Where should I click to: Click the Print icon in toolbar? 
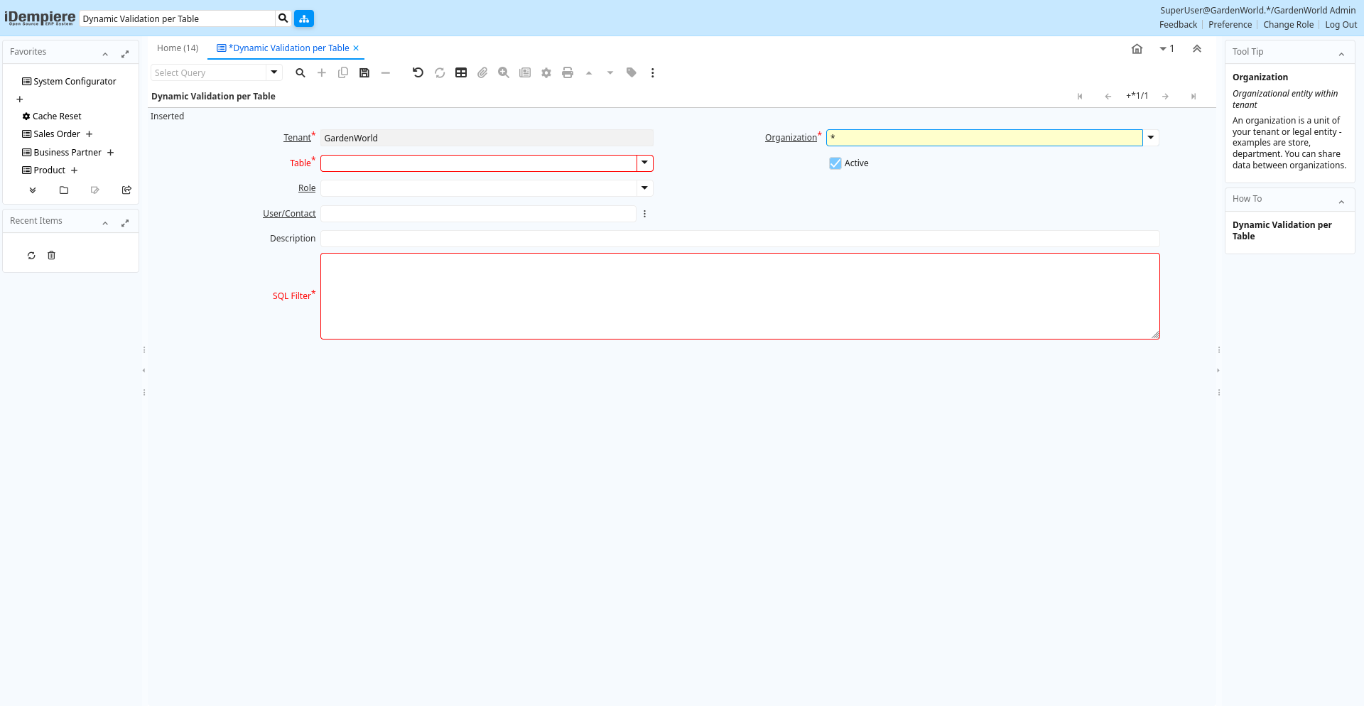click(x=568, y=72)
